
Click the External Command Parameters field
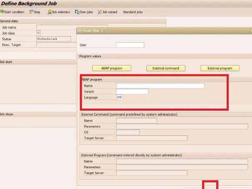pyautogui.click(x=182, y=126)
